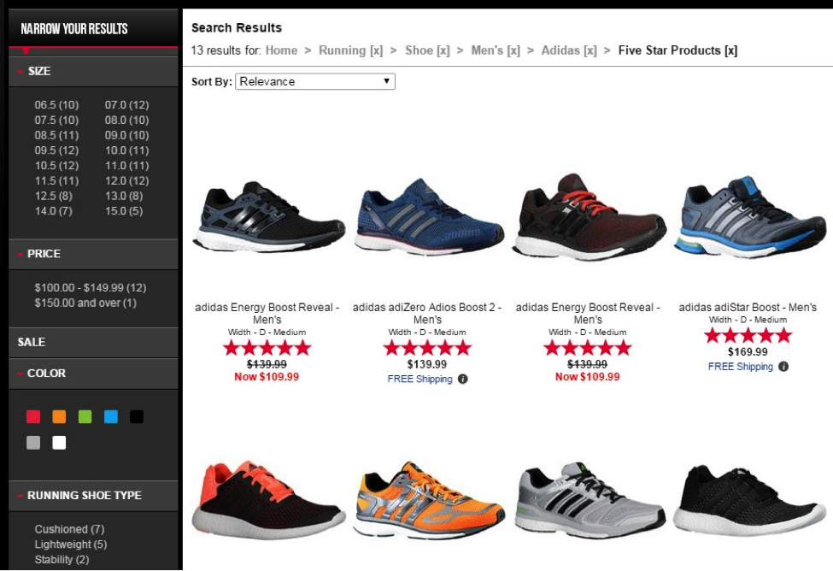This screenshot has height=571, width=833.
Task: Open adidas adiZero Adios Boost 2 title link
Action: 427,314
